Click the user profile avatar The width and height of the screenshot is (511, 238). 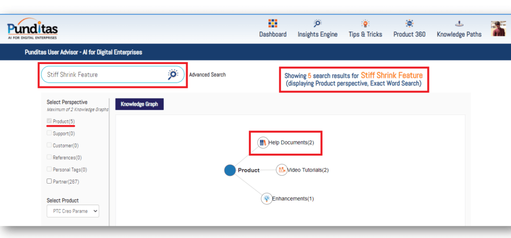tap(499, 29)
